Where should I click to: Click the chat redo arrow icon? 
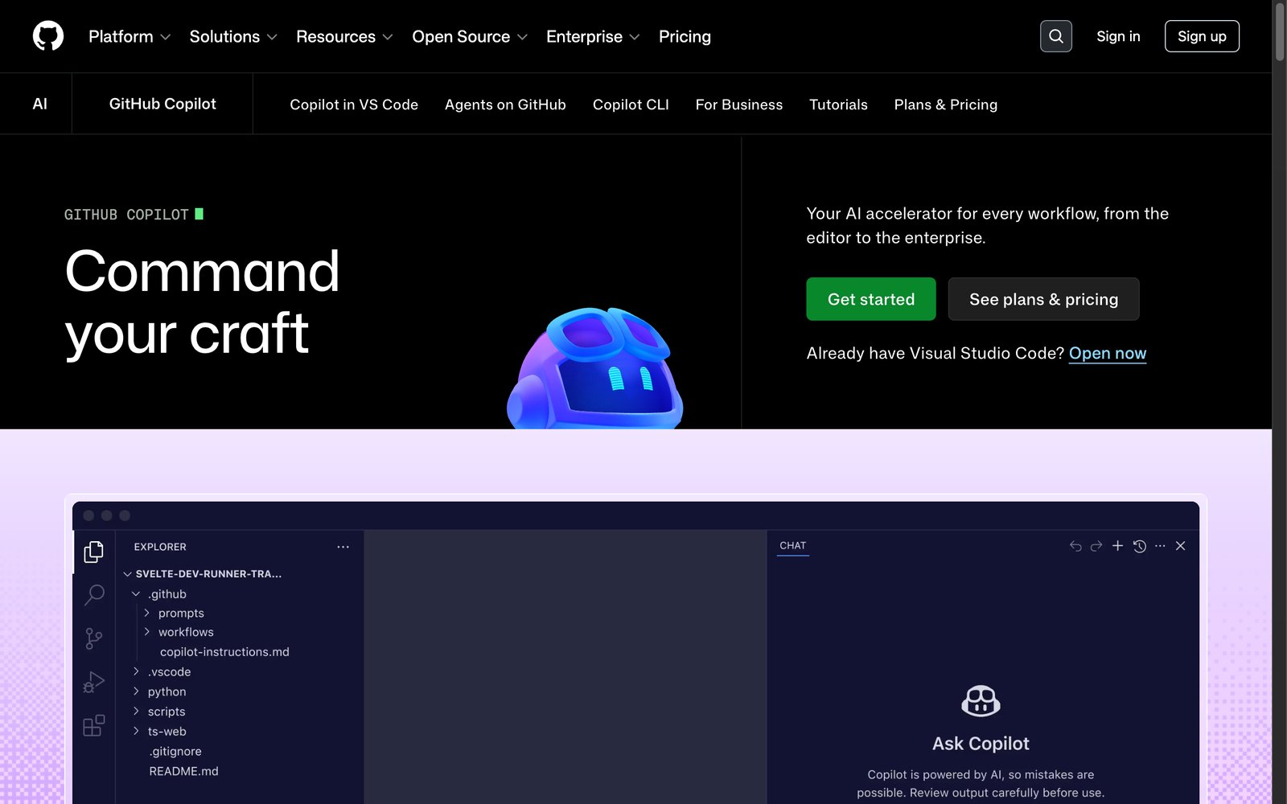click(x=1096, y=546)
